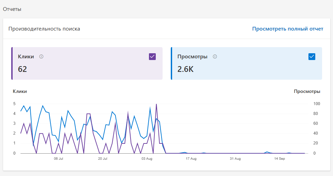Select the Клики metric card
The image size is (333, 176).
(87, 63)
